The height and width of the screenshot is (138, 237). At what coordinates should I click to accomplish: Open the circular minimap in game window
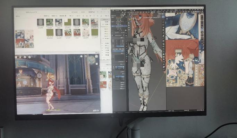tap(91, 60)
